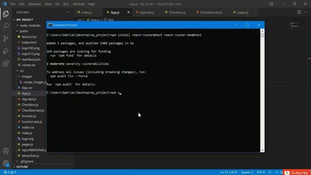Open logo.svg in explorer
The height and width of the screenshot is (175, 311).
pyautogui.click(x=28, y=139)
